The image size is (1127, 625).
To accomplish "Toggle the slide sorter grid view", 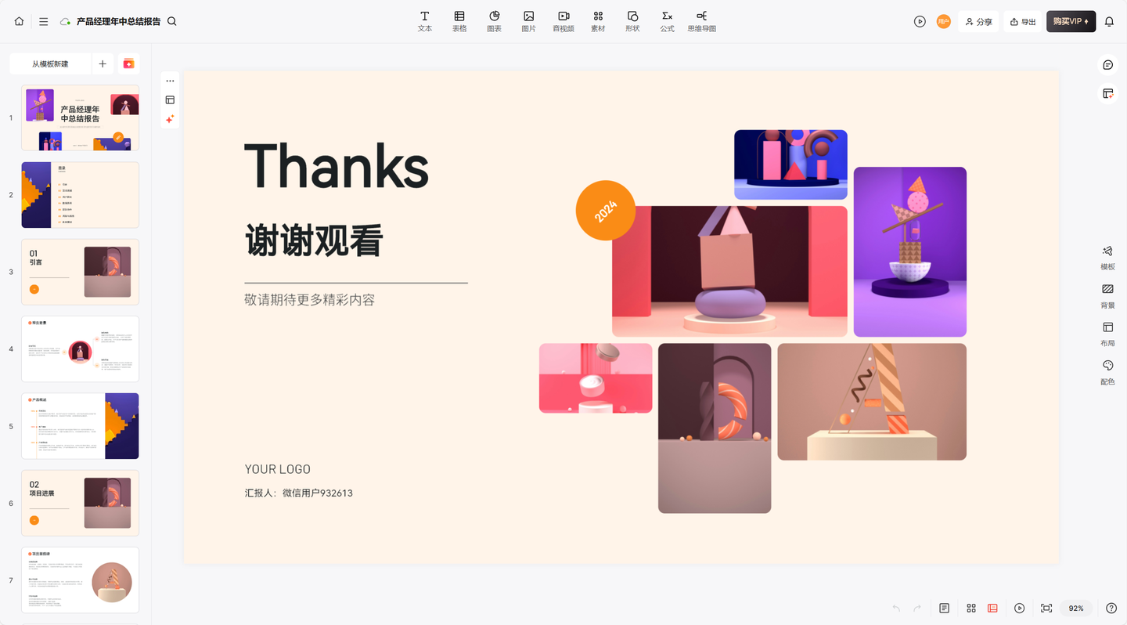I will tap(971, 608).
